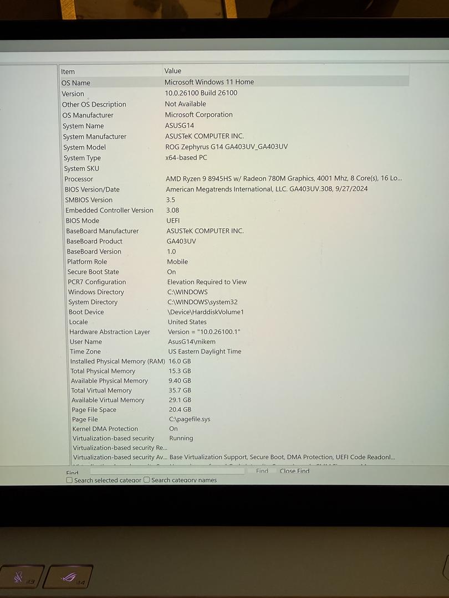Select Installed Physical Memory (RAM) row
449x598 pixels.
tap(235, 361)
